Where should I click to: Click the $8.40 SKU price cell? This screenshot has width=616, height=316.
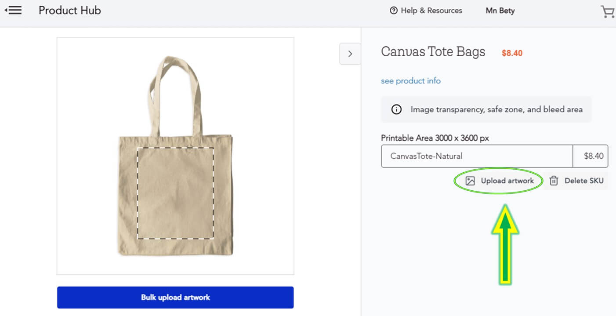coord(591,156)
